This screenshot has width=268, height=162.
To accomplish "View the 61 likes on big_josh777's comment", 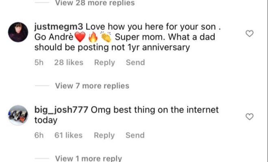I will pyautogui.click(x=69, y=136).
